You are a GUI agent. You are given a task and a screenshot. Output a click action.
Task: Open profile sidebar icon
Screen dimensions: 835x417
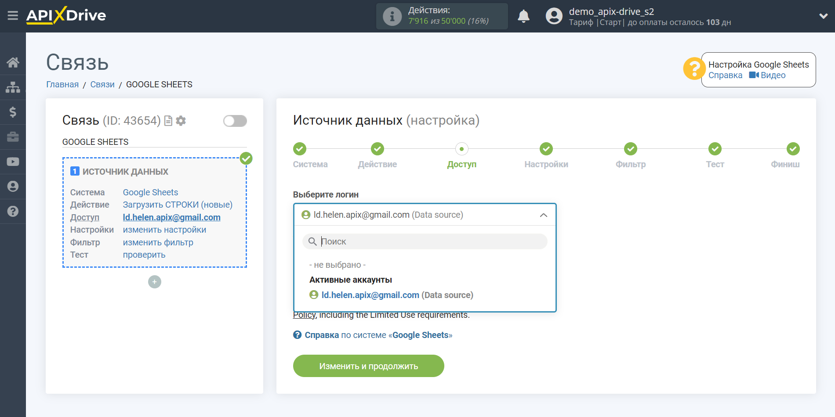point(13,187)
